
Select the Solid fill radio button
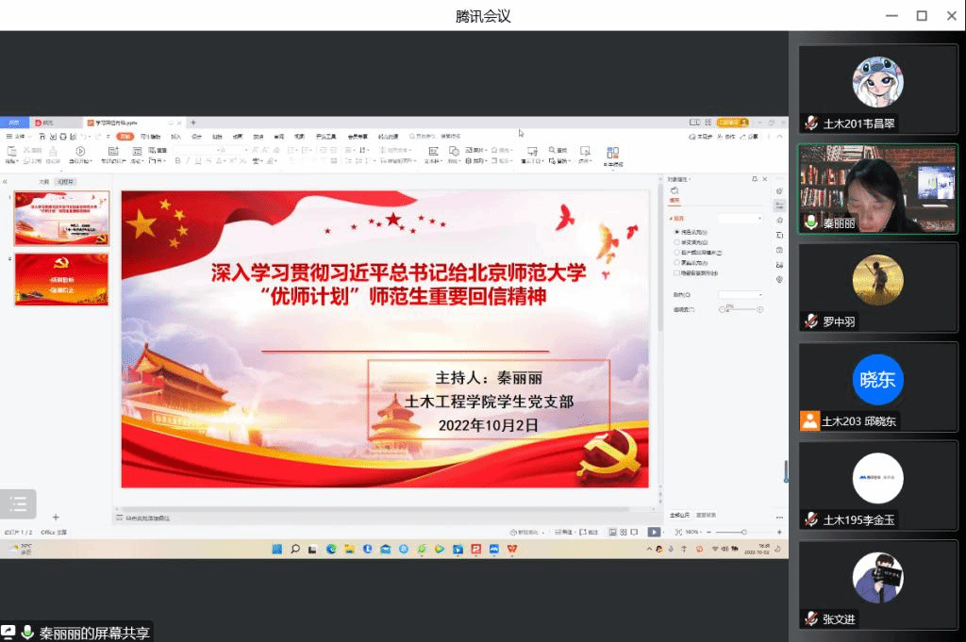coord(676,232)
